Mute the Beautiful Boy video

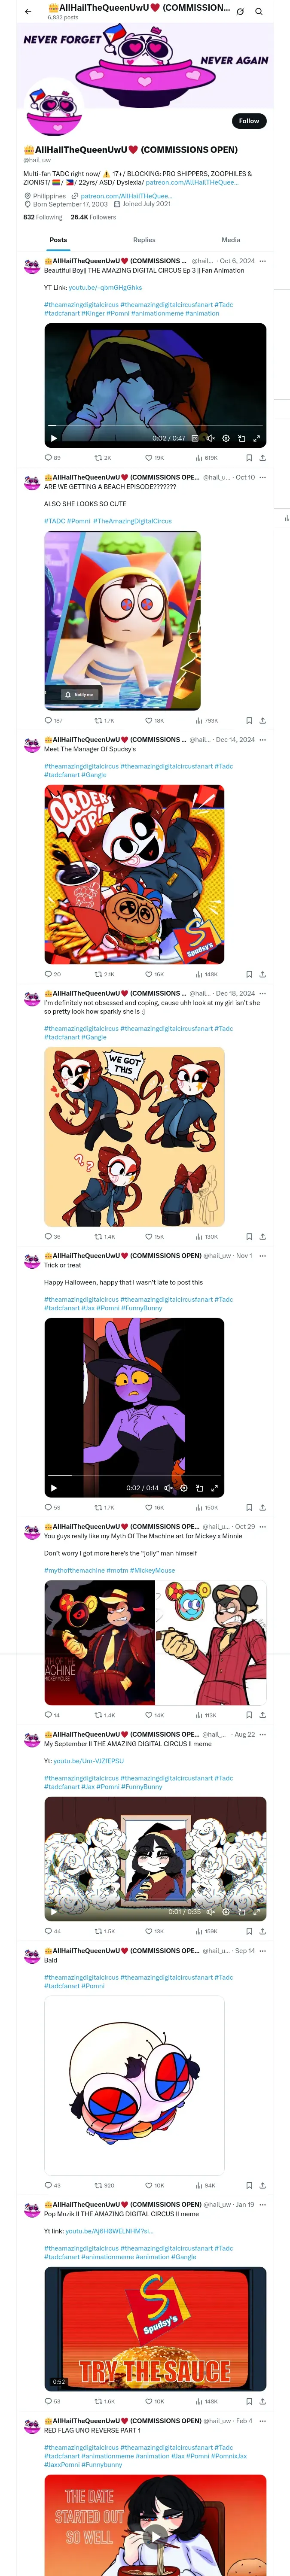pos(210,438)
